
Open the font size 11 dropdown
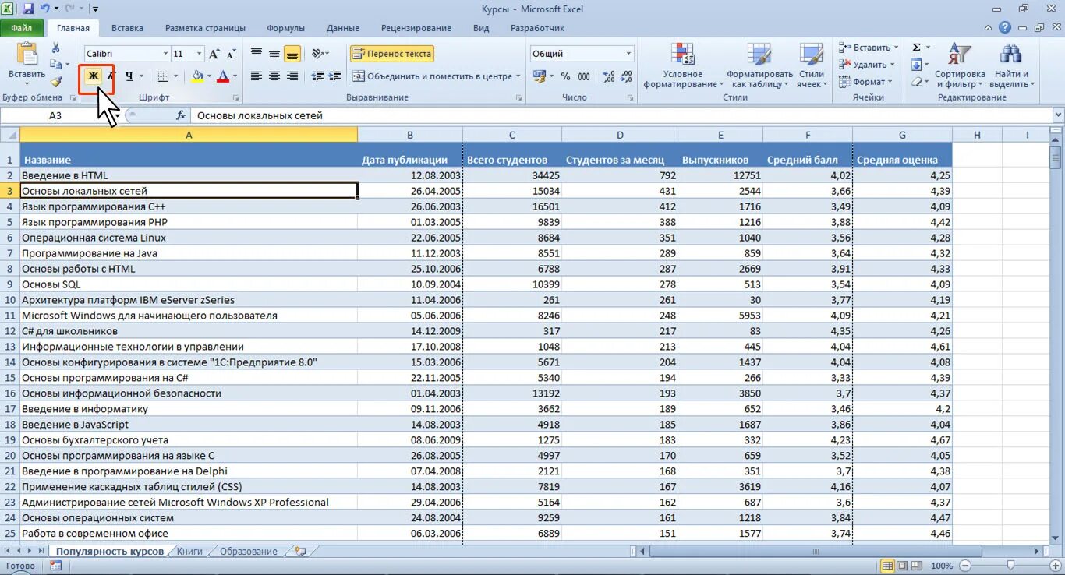200,54
